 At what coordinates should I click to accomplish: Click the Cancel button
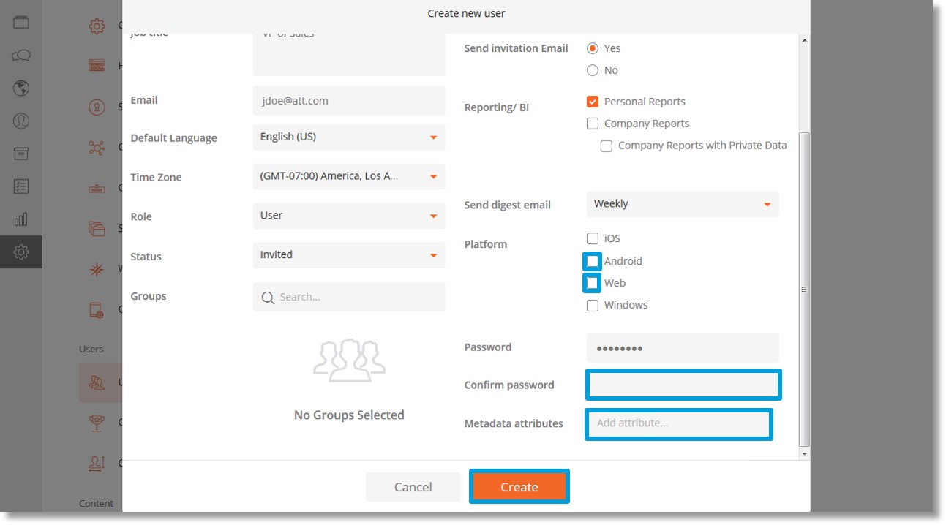(x=413, y=487)
